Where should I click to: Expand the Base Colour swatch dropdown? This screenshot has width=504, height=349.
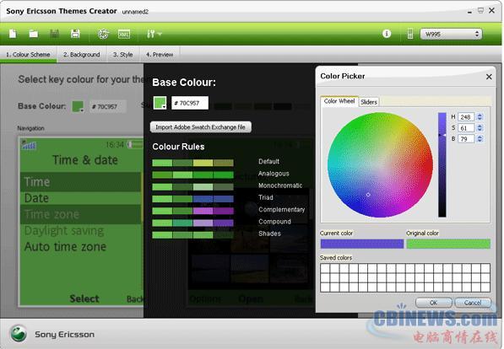tap(160, 103)
